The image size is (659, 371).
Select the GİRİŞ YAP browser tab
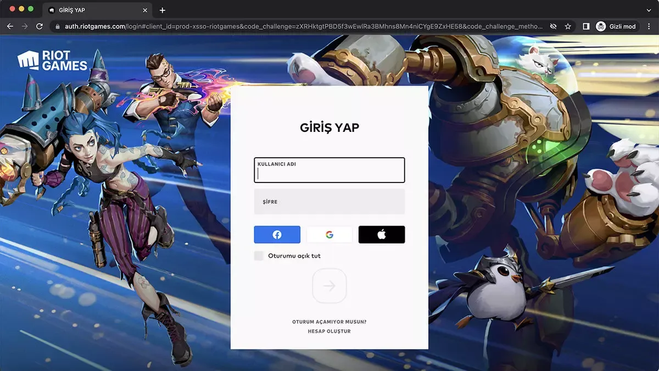[x=88, y=10]
